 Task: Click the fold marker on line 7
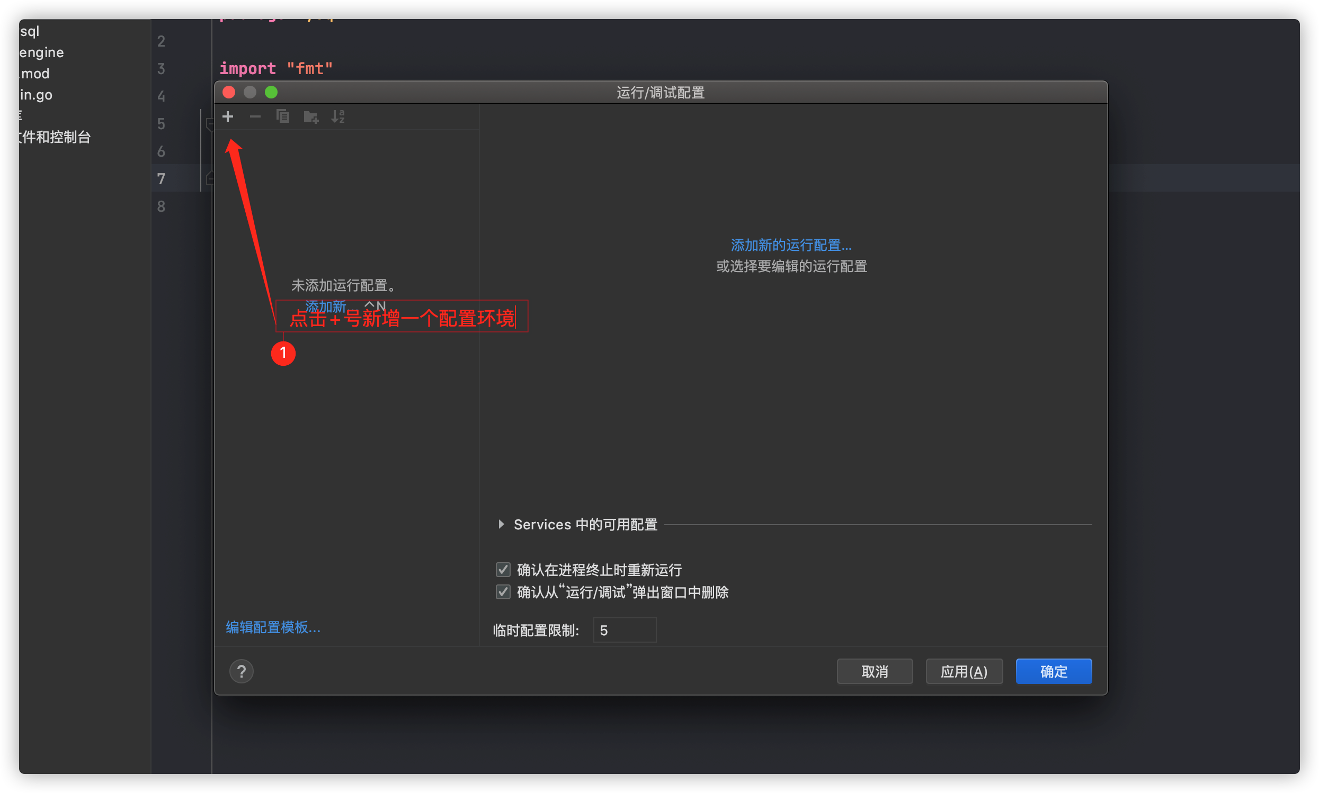click(210, 178)
